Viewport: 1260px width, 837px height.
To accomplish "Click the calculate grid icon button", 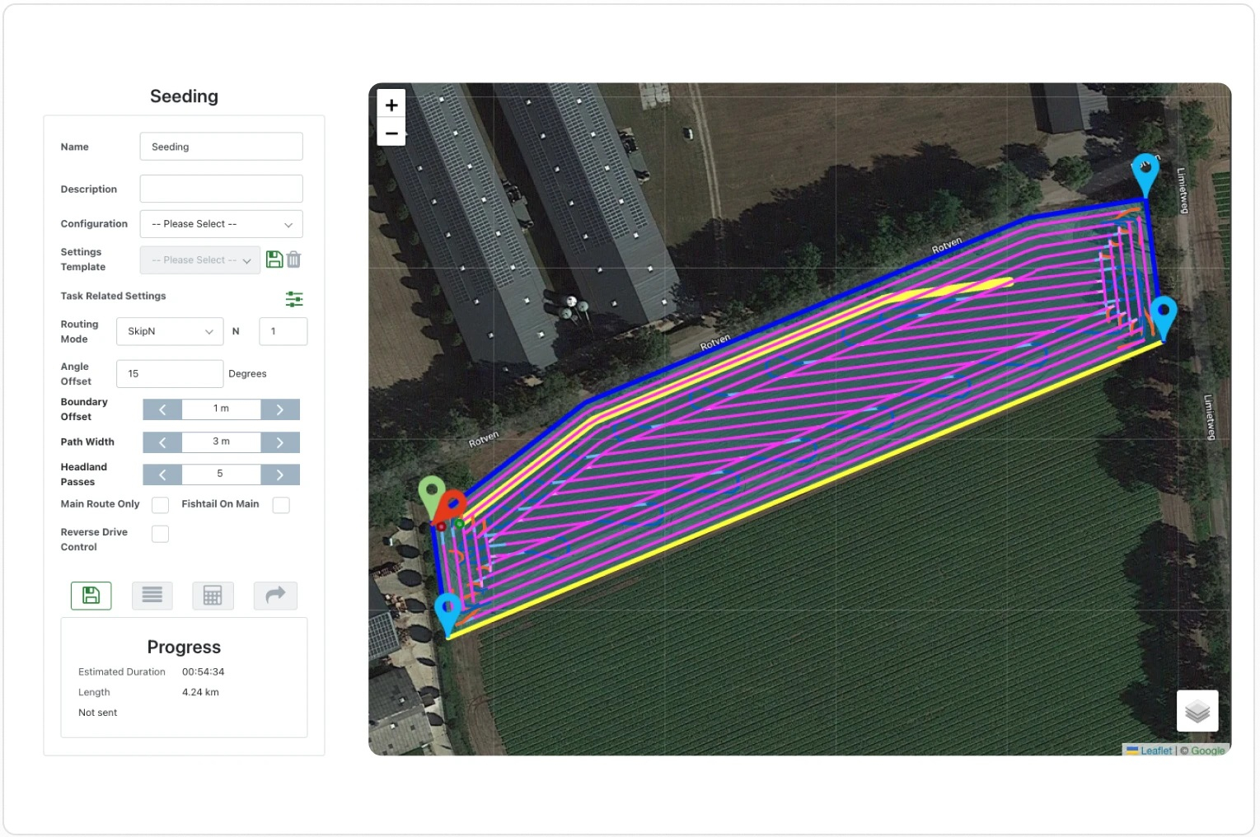I will point(213,596).
